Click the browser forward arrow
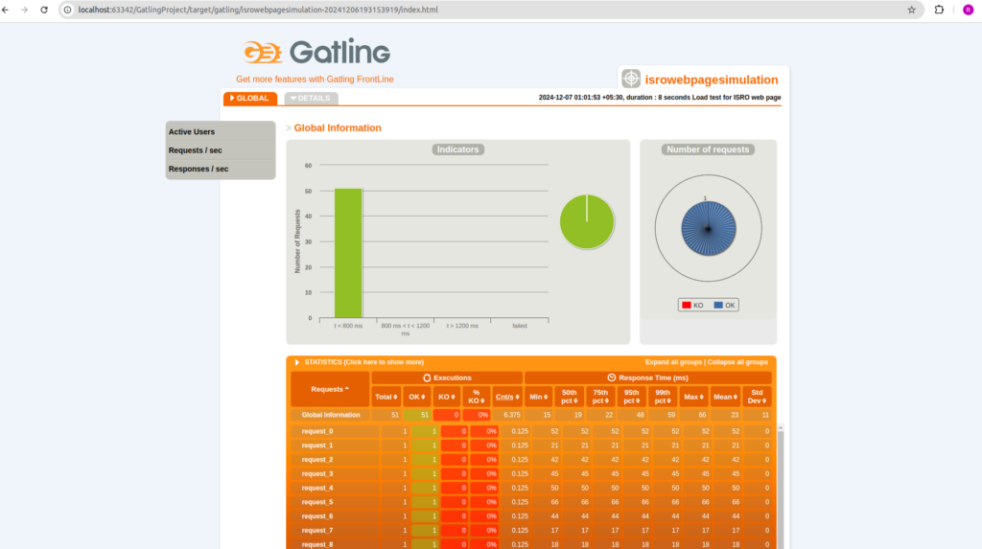This screenshot has height=549, width=982. pos(24,10)
